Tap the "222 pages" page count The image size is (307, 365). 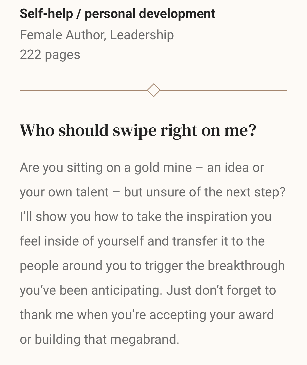(50, 54)
